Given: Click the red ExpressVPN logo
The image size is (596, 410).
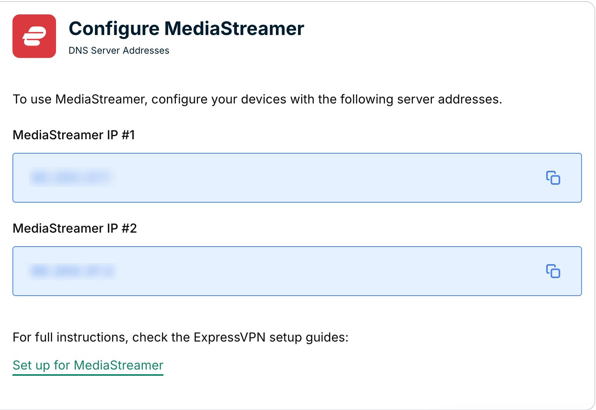Looking at the screenshot, I should [34, 36].
